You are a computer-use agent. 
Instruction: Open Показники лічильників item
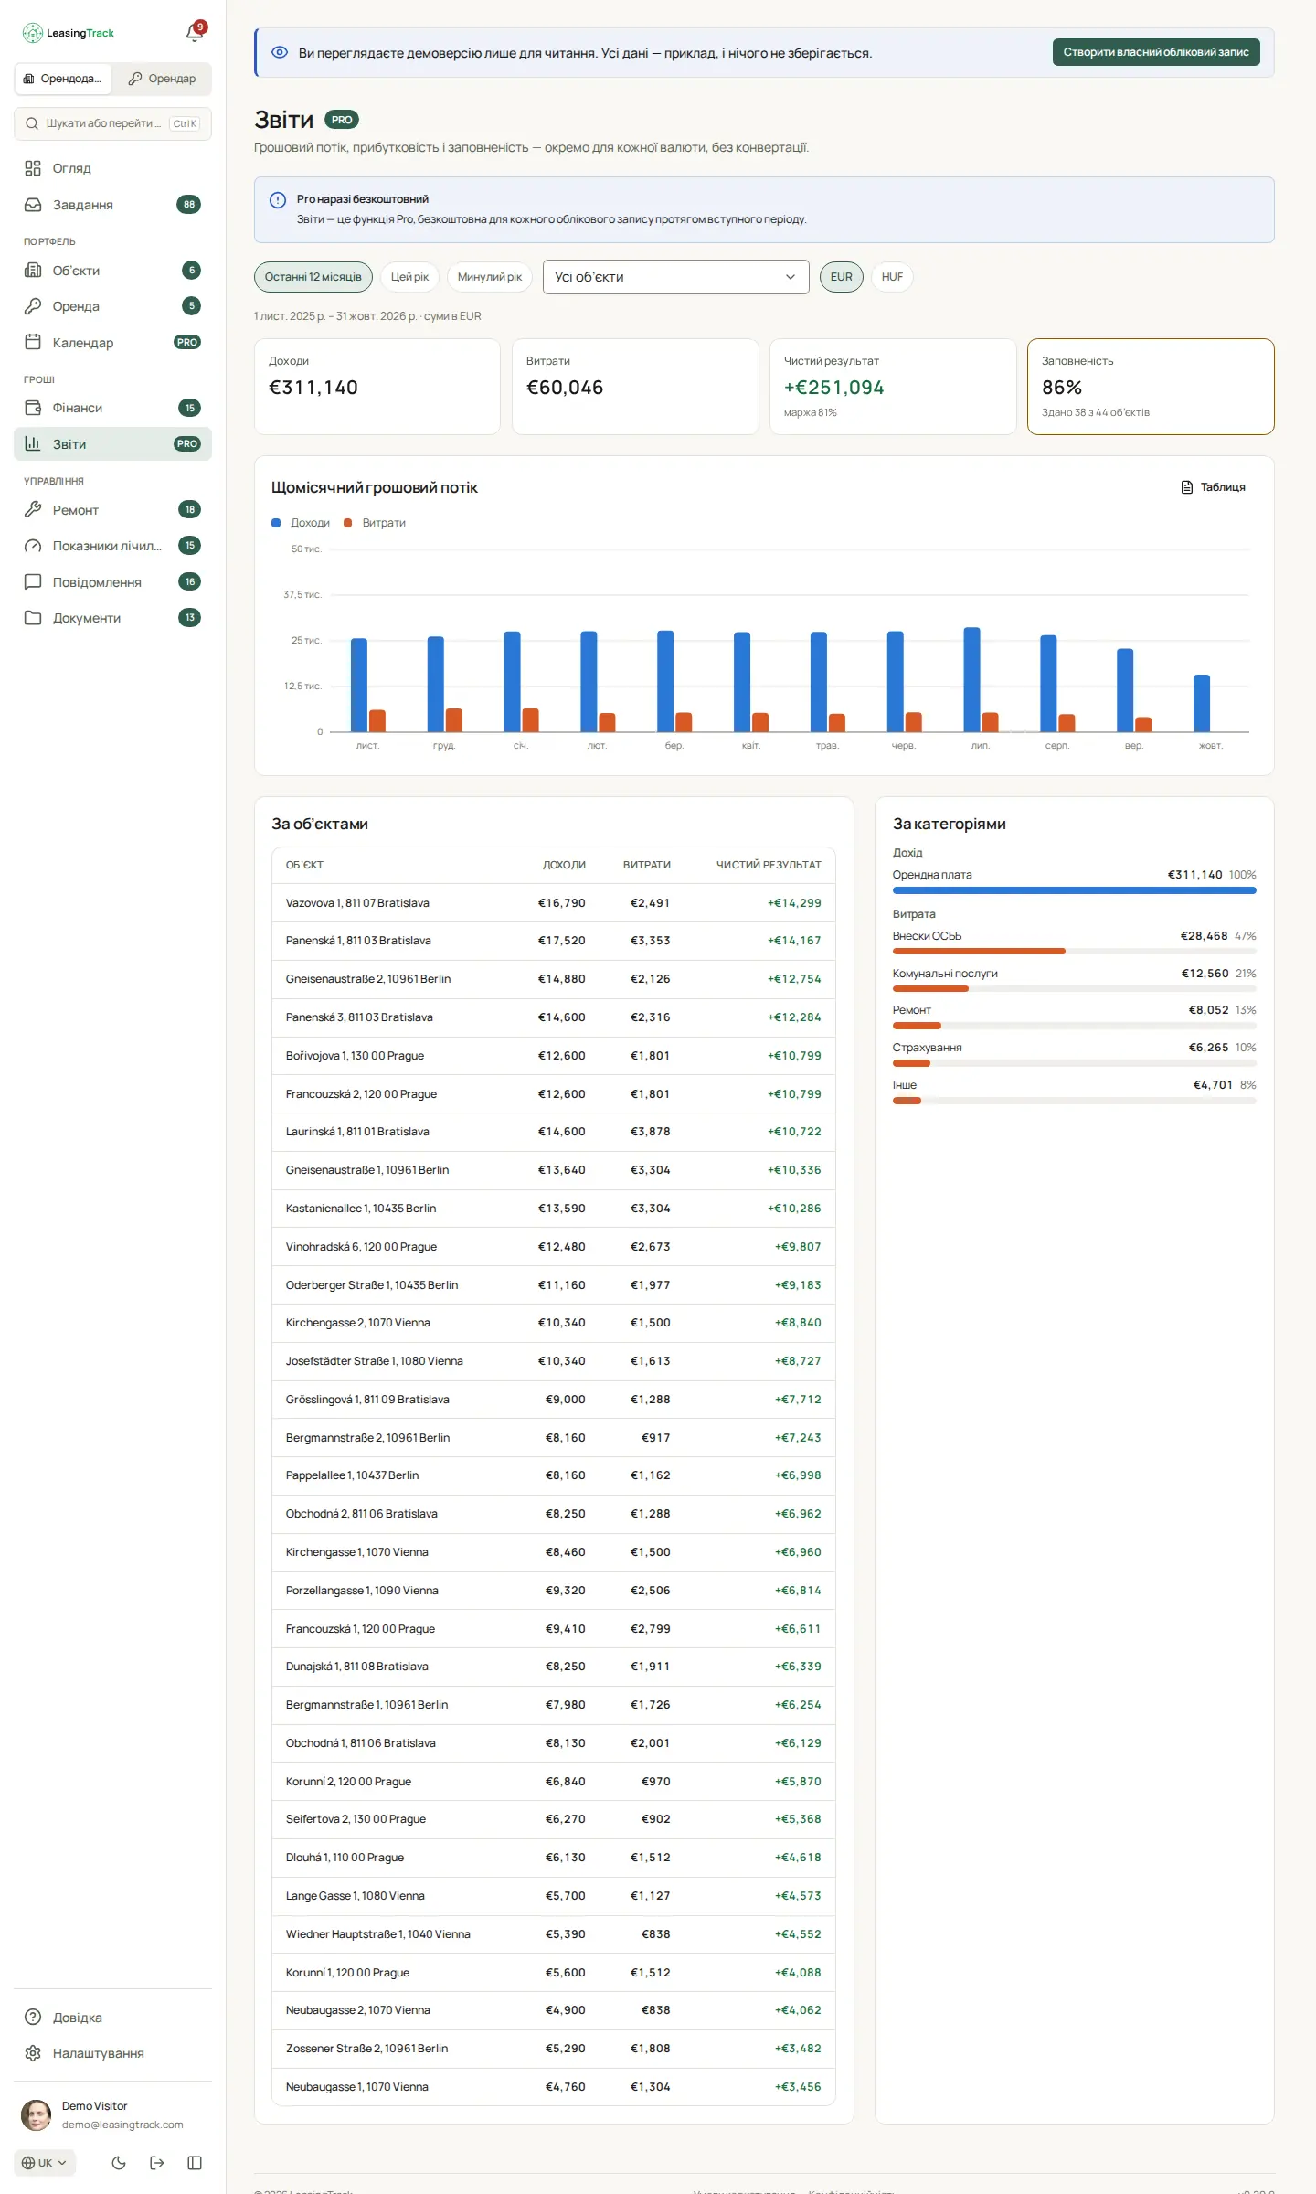[x=112, y=546]
